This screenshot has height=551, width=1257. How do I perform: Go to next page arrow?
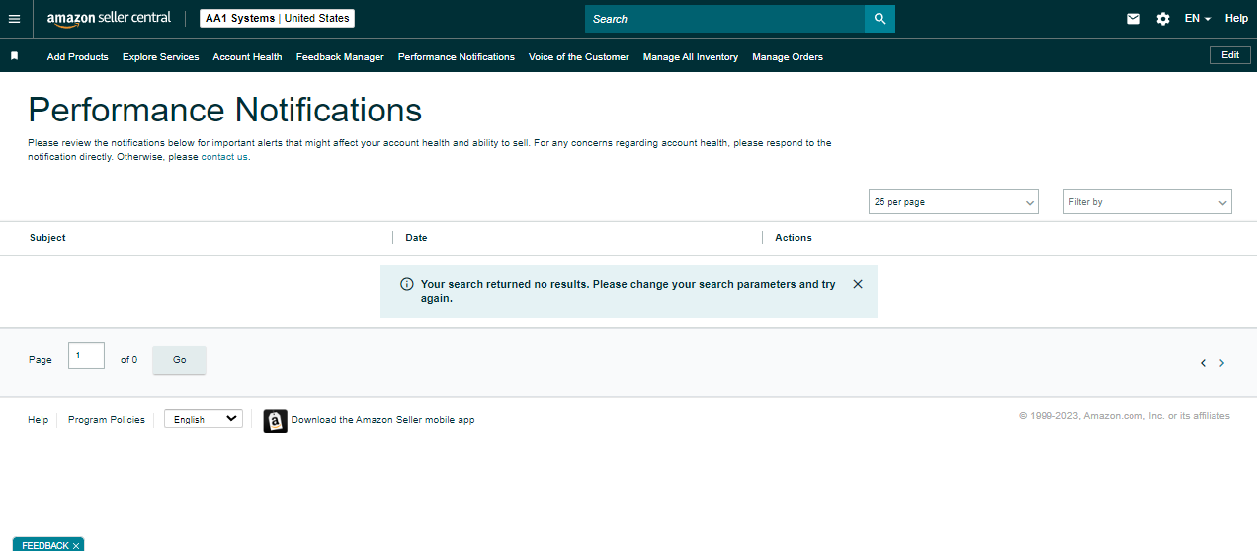click(1222, 363)
